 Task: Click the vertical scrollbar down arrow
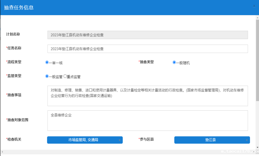[257, 148]
